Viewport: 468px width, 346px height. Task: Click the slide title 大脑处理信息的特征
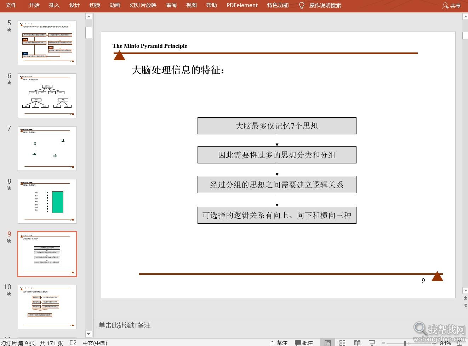(178, 70)
